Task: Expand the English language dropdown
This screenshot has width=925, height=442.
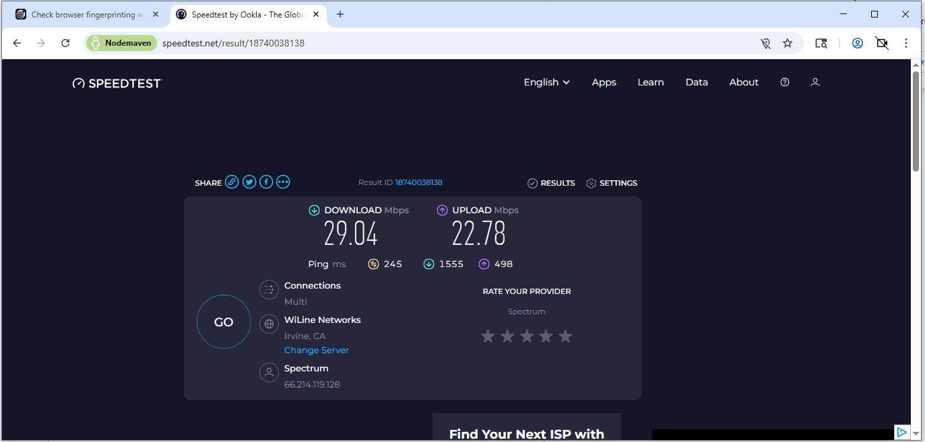Action: coord(546,82)
